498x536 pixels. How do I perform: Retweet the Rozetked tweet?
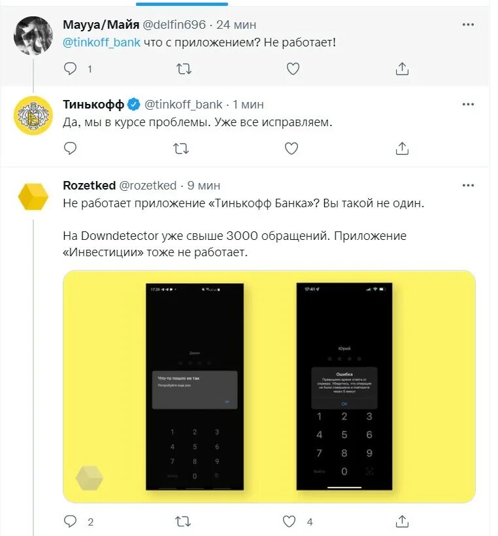183,522
